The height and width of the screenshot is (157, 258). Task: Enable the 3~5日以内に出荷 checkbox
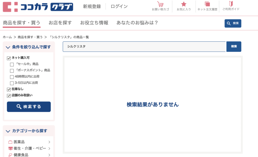(x=12, y=83)
